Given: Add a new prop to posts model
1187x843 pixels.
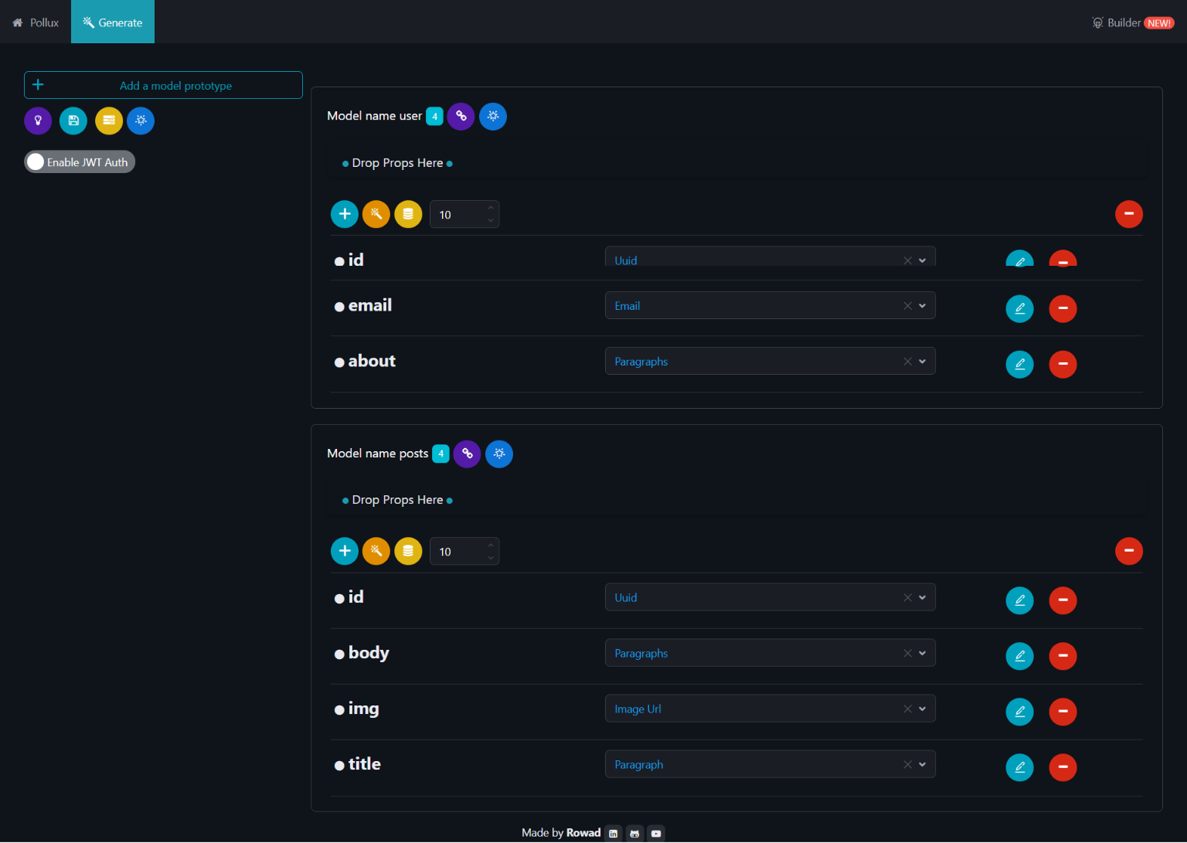Looking at the screenshot, I should point(345,551).
